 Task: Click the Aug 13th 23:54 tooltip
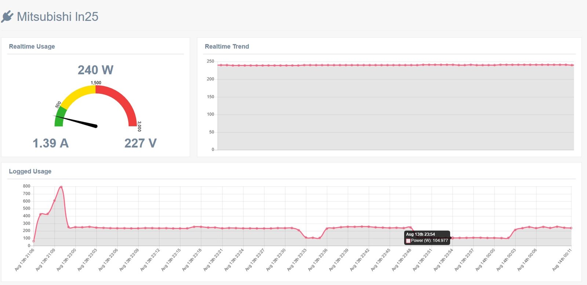(427, 237)
